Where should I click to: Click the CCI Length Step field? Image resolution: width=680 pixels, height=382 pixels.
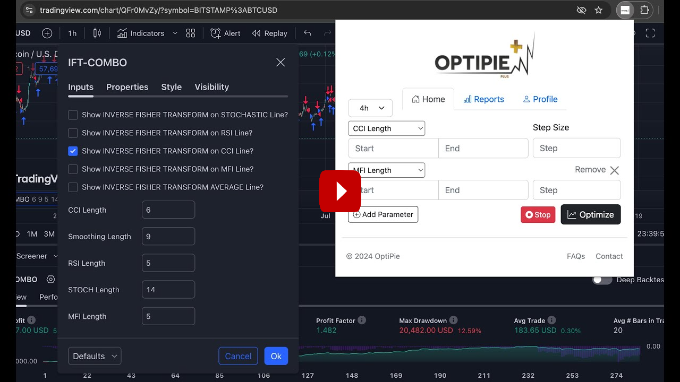577,148
